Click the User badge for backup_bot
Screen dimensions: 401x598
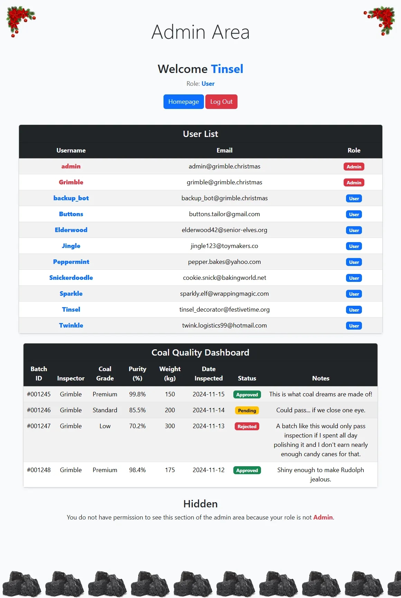pos(354,199)
